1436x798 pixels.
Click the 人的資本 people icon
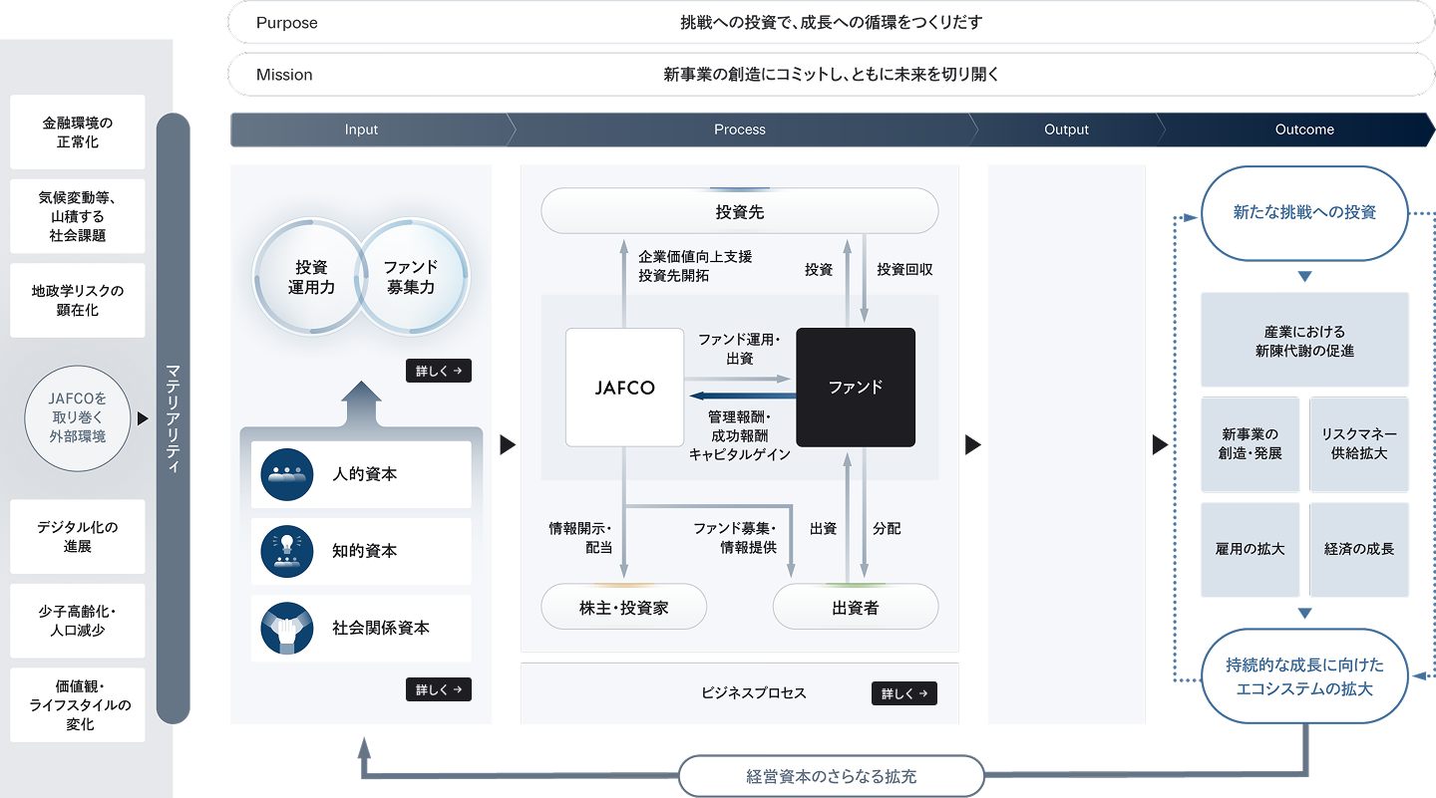[x=287, y=474]
